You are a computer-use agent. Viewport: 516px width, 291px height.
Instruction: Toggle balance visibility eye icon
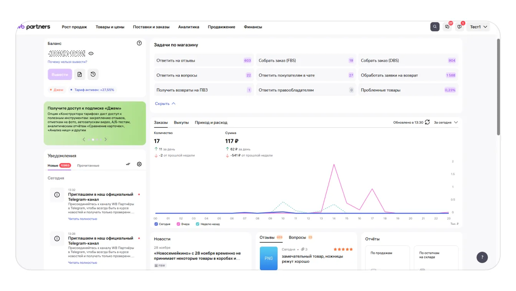91,54
